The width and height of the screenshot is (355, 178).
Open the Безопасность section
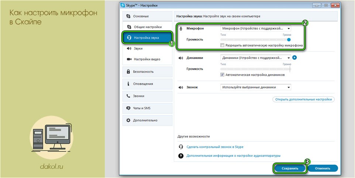(147, 72)
